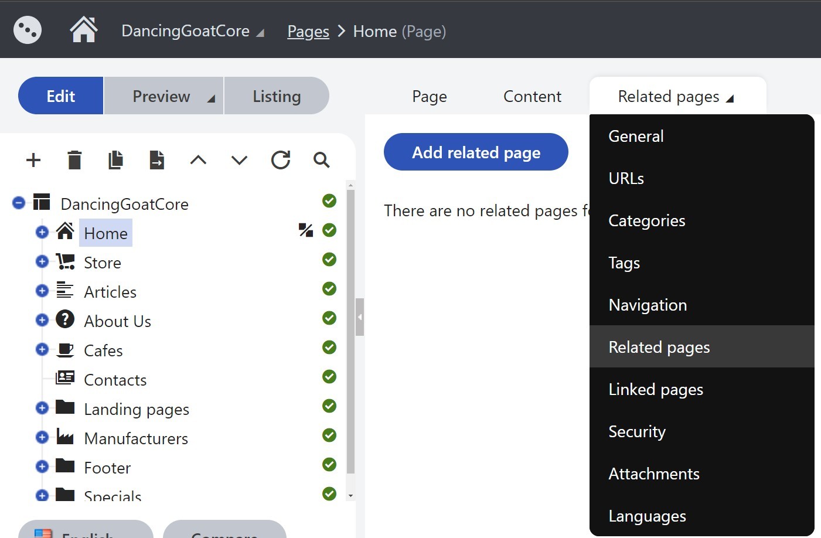Move the page using the move icon
Image resolution: width=821 pixels, height=538 pixels.
[157, 160]
